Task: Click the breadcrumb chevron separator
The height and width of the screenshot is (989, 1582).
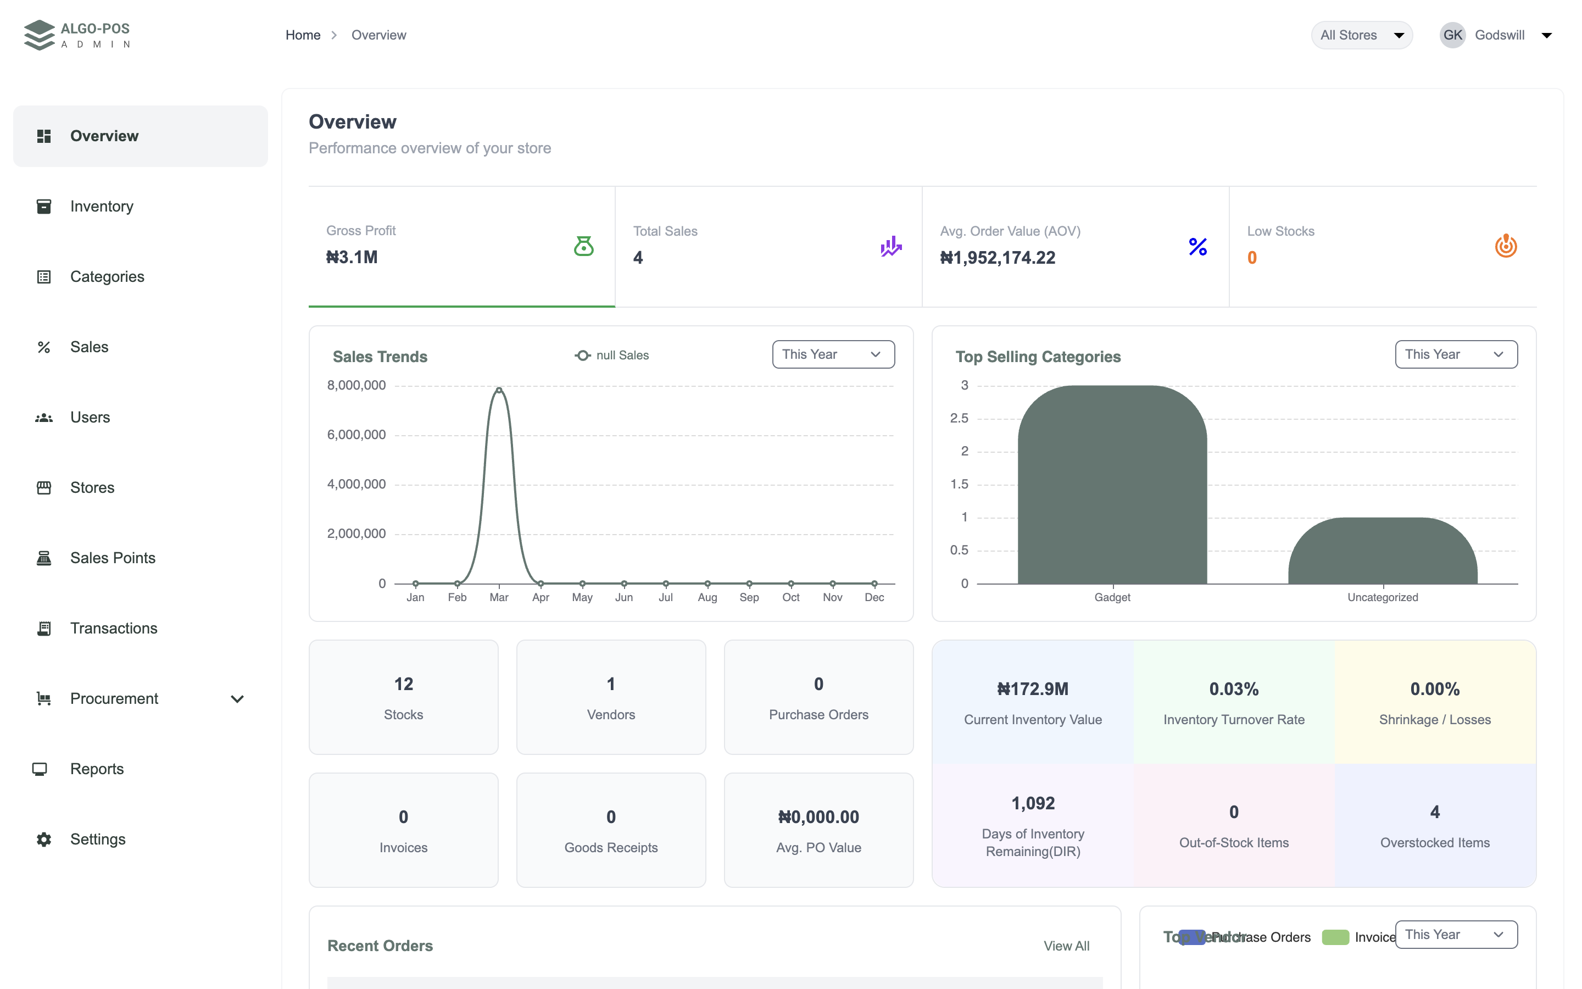Action: tap(334, 35)
